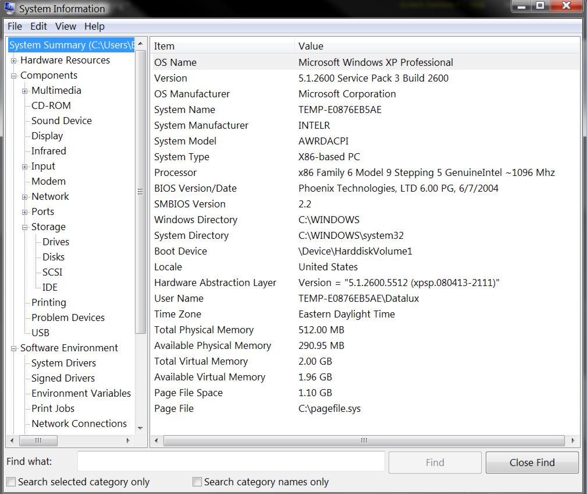The height and width of the screenshot is (494, 587).
Task: Select the IDE tree item
Action: tap(50, 287)
